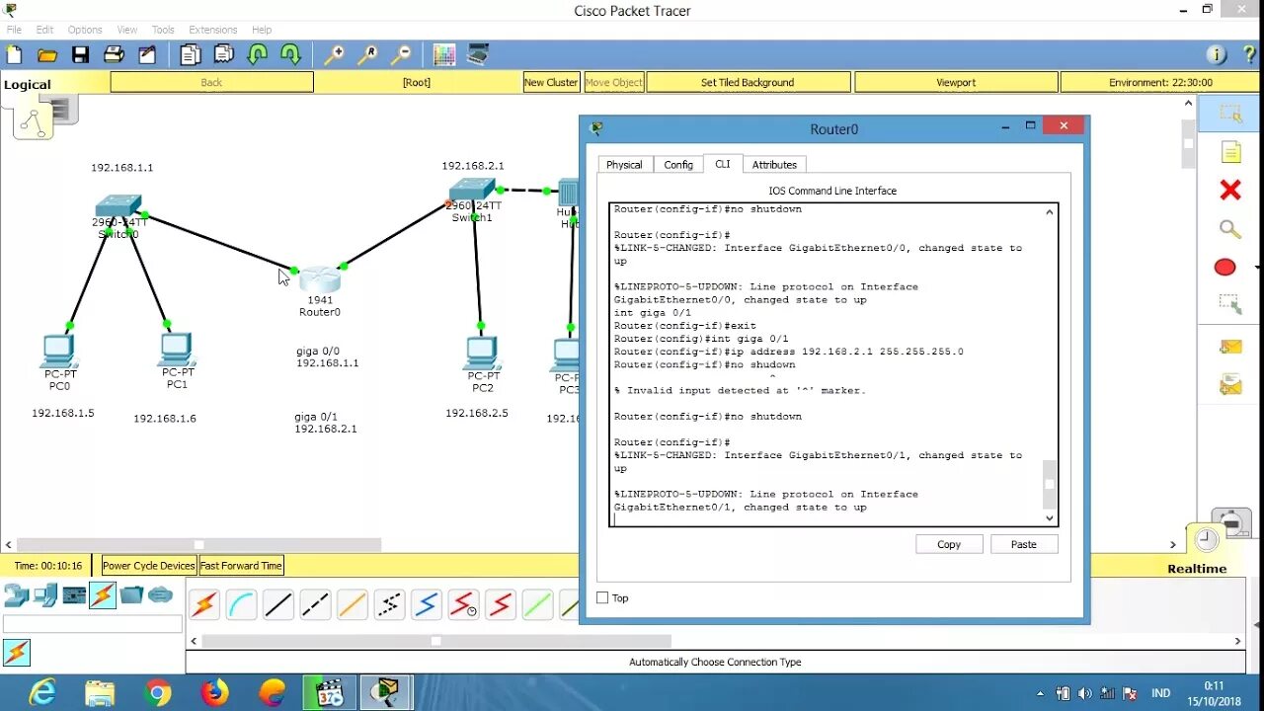Open the Tools menu
Screen dimensions: 1264x711
coord(163,30)
